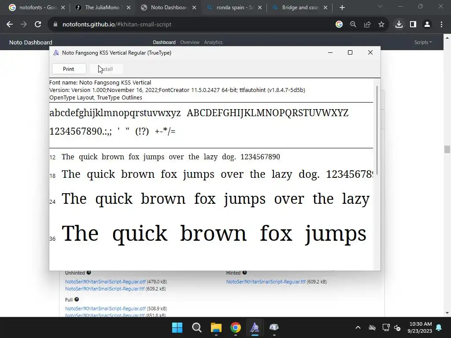Download unhinted NotoSerifKhitanSmallScript-Regular.otf 479.0 kB

(x=105, y=282)
